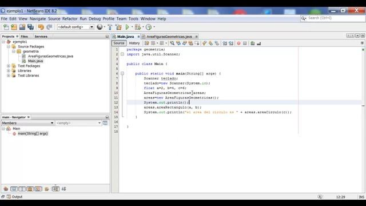Collapse the Source Packages node

pos(9,47)
